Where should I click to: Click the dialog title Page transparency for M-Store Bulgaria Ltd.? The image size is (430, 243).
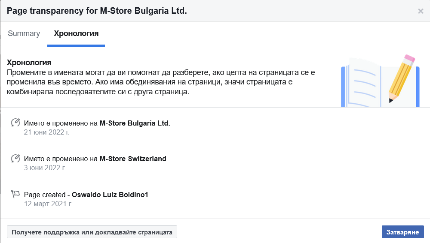coord(97,11)
